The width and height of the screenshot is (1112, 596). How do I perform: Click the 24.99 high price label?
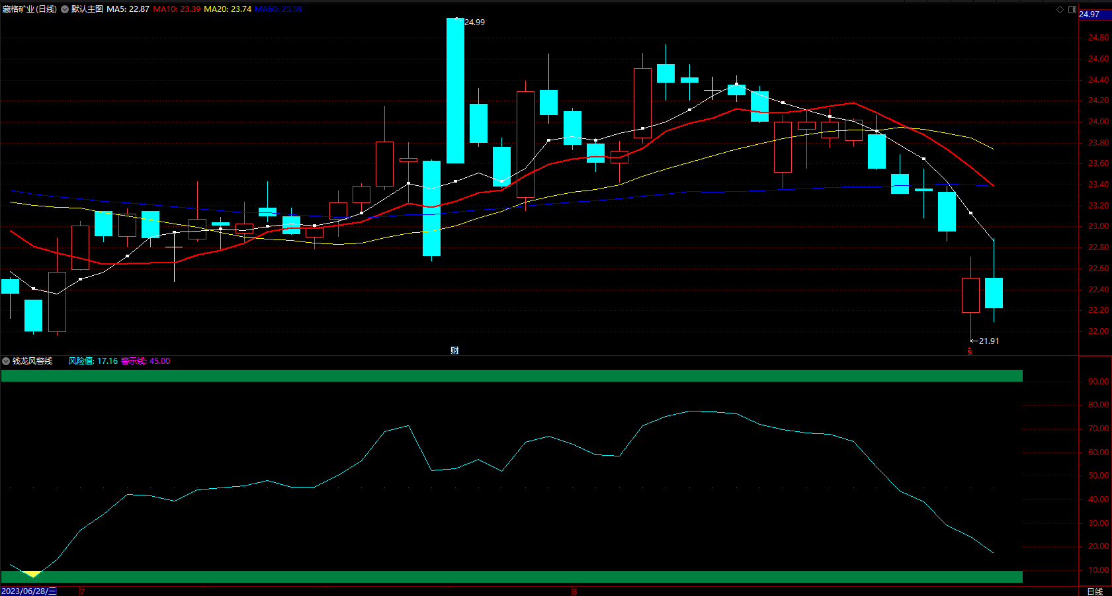(474, 22)
